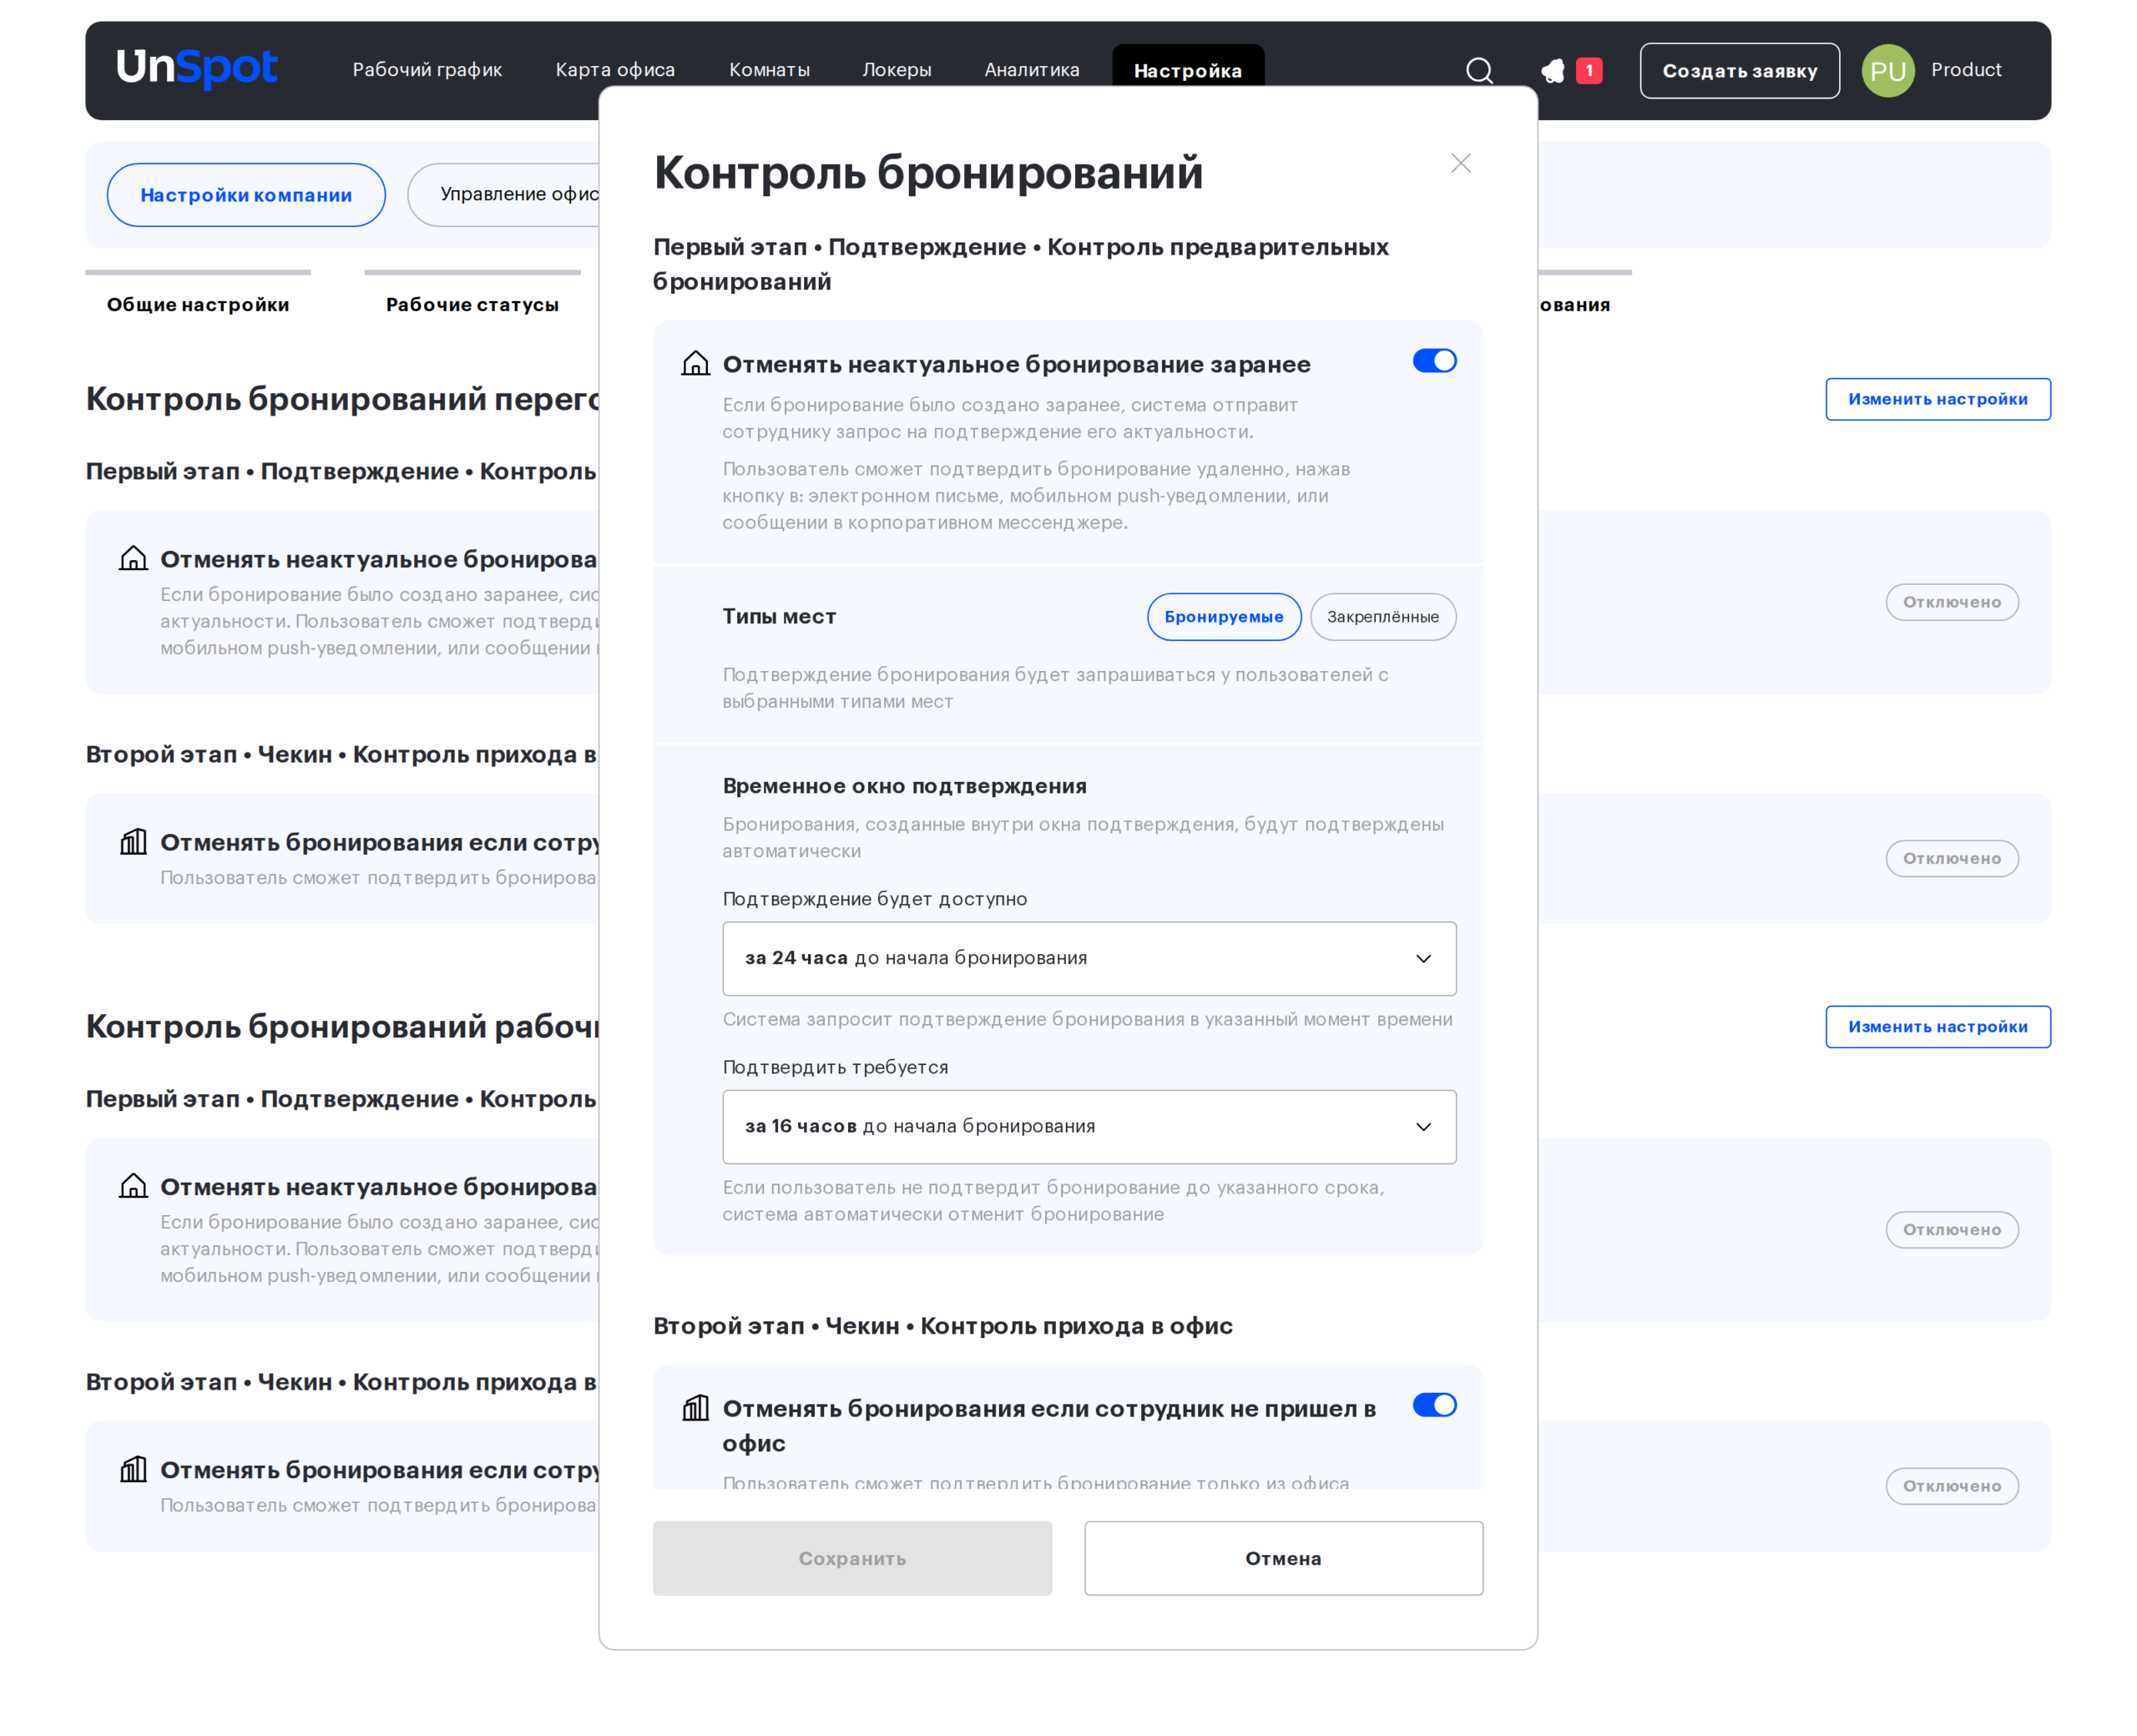The image size is (2137, 1736).
Task: Click Временное окно подтверждения heading
Action: 904,786
